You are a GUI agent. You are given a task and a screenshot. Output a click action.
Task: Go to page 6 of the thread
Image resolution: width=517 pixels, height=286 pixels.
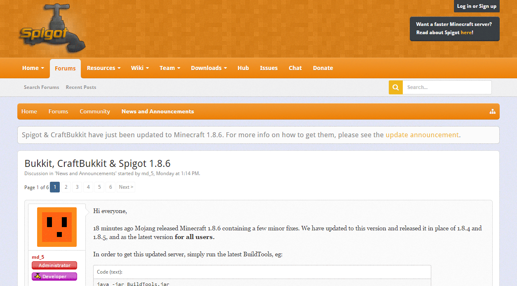110,187
